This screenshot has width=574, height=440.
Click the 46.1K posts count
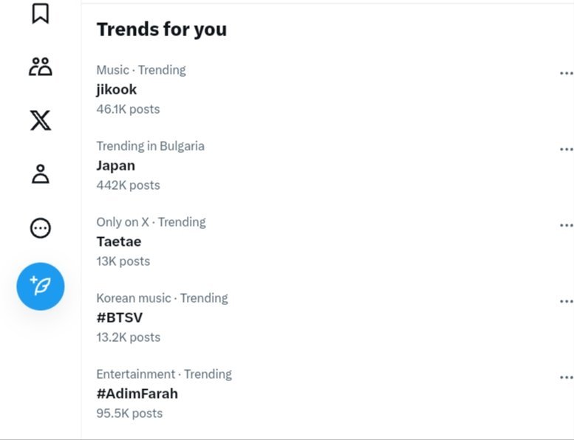click(x=129, y=109)
